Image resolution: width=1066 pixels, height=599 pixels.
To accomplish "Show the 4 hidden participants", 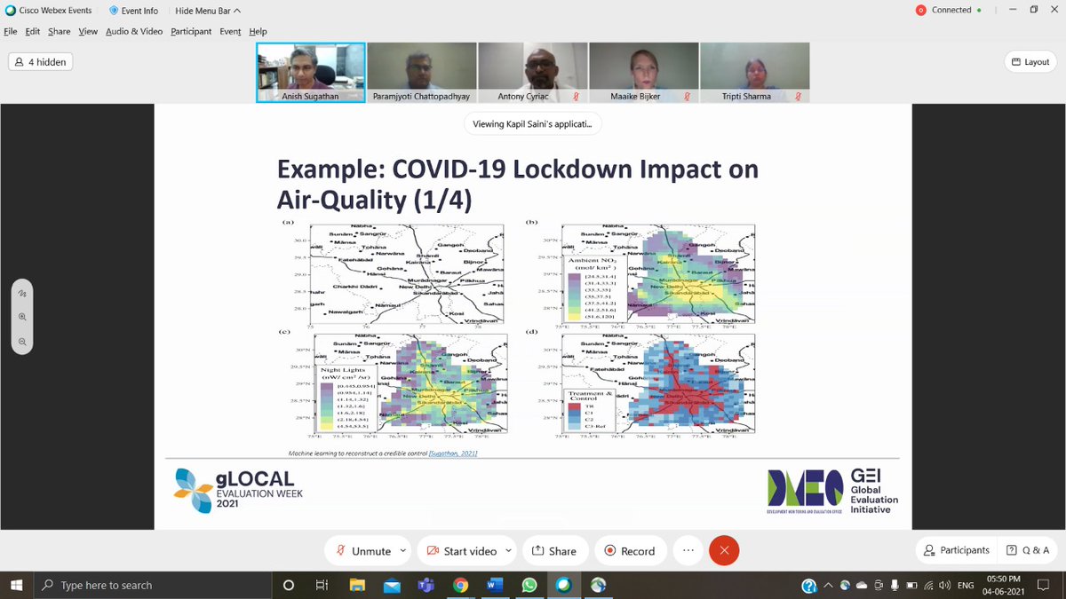I will (x=41, y=62).
